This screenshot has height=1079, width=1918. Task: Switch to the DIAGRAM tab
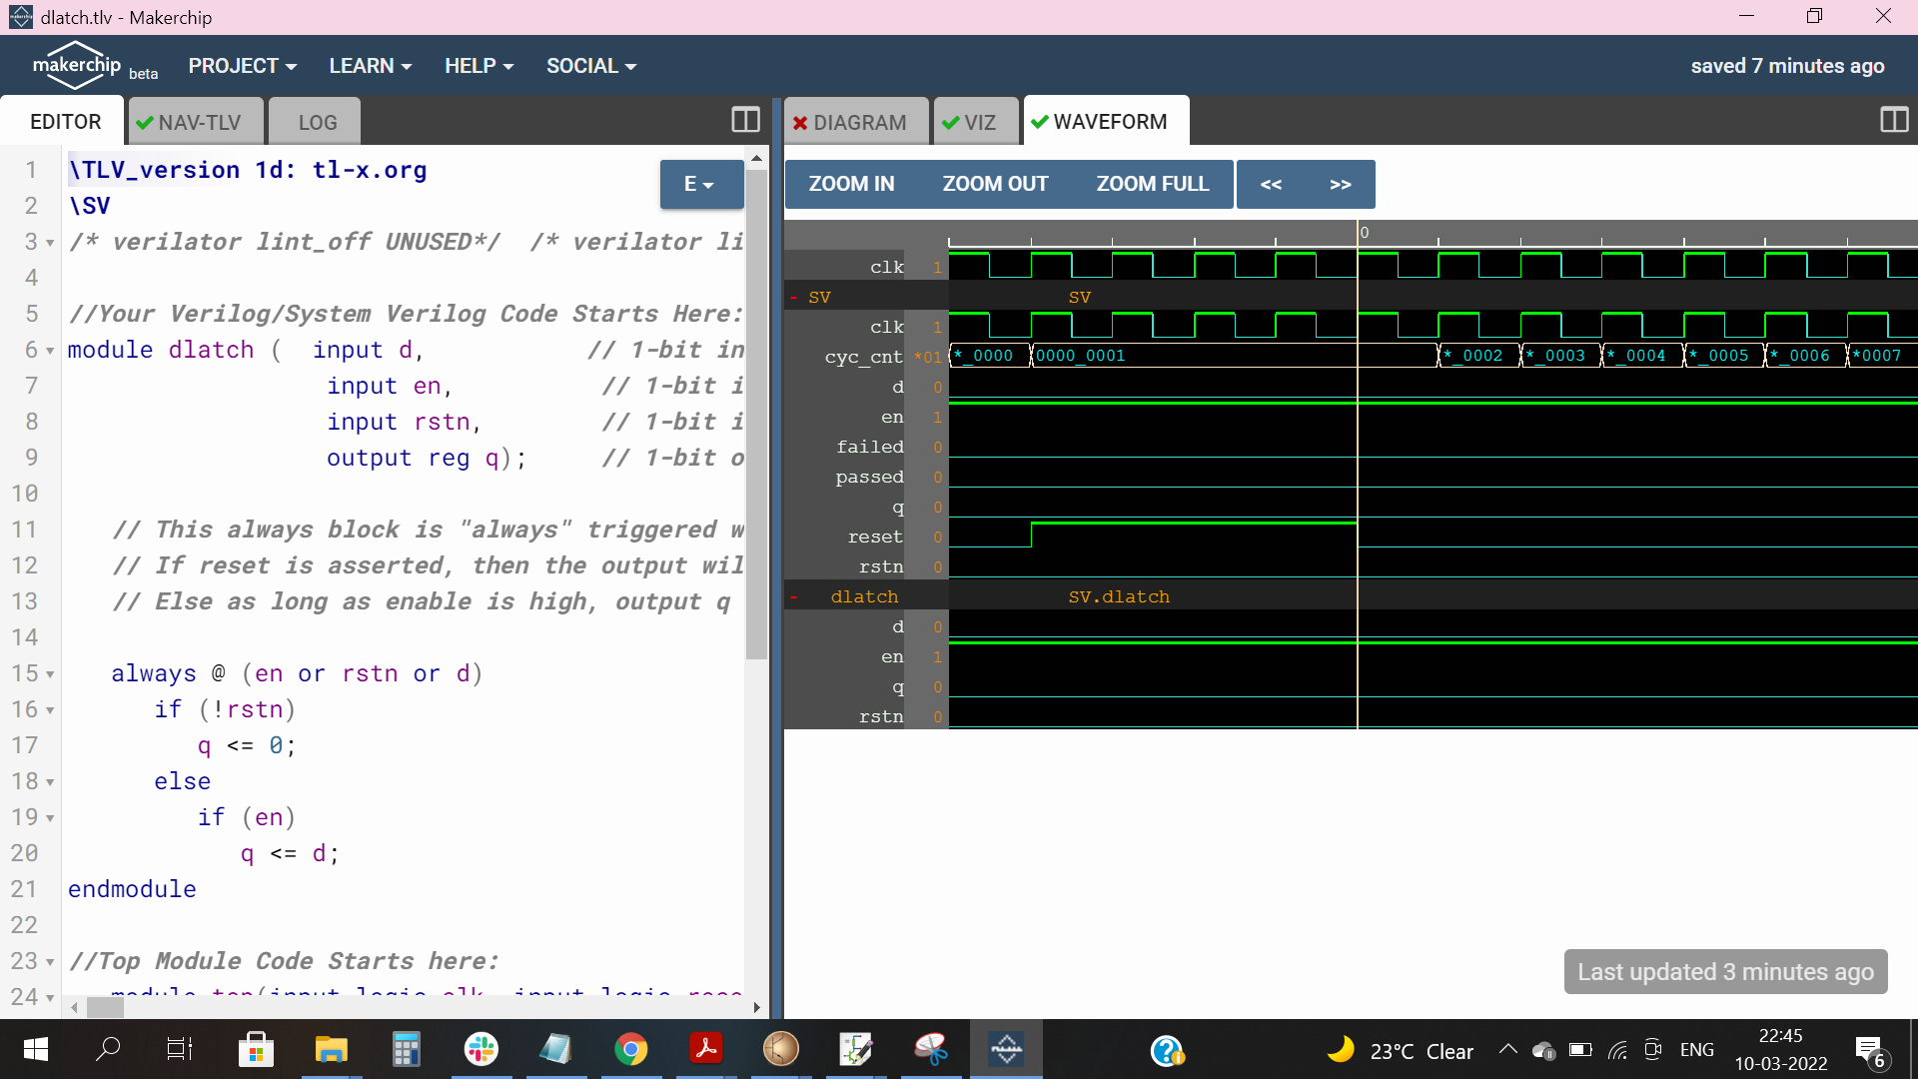point(856,122)
